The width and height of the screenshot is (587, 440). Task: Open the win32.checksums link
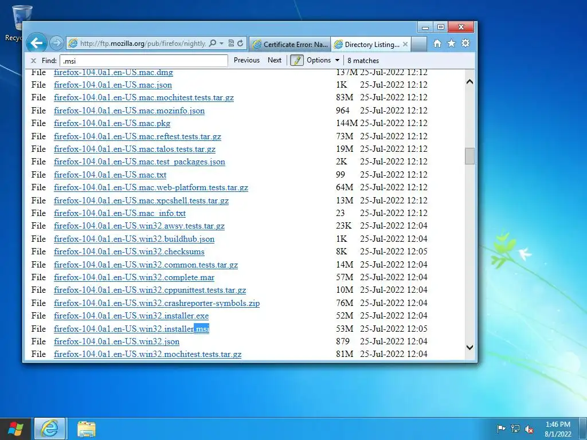(x=129, y=252)
